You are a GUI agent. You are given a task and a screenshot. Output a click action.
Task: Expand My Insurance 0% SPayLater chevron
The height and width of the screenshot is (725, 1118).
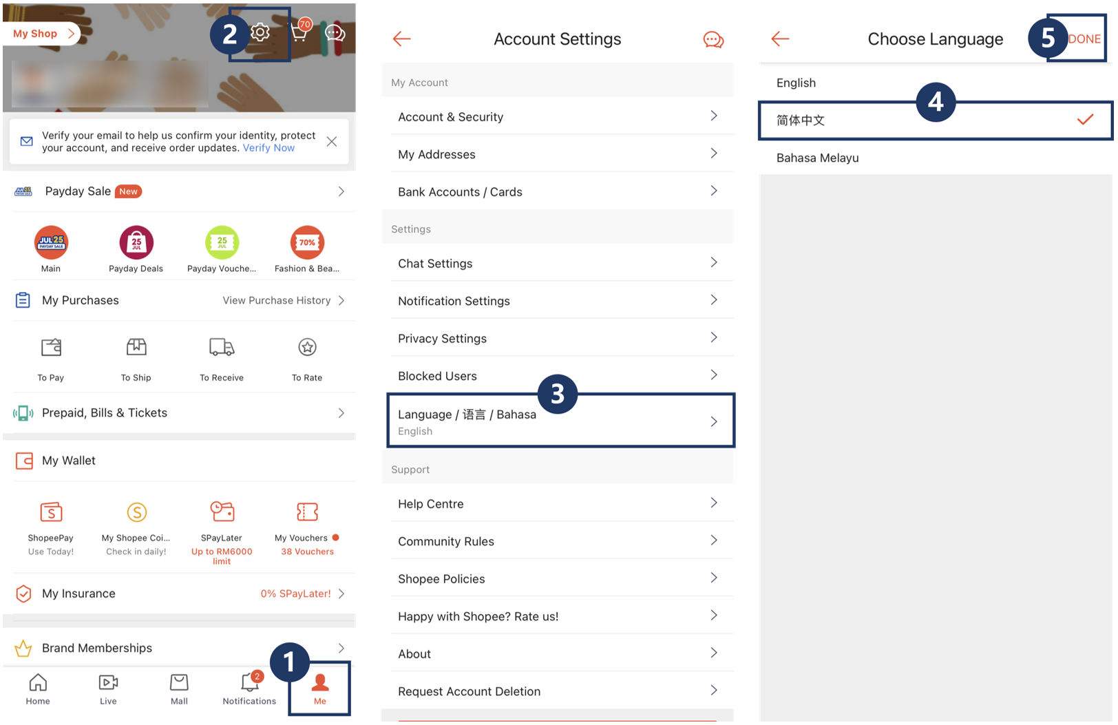pos(341,593)
